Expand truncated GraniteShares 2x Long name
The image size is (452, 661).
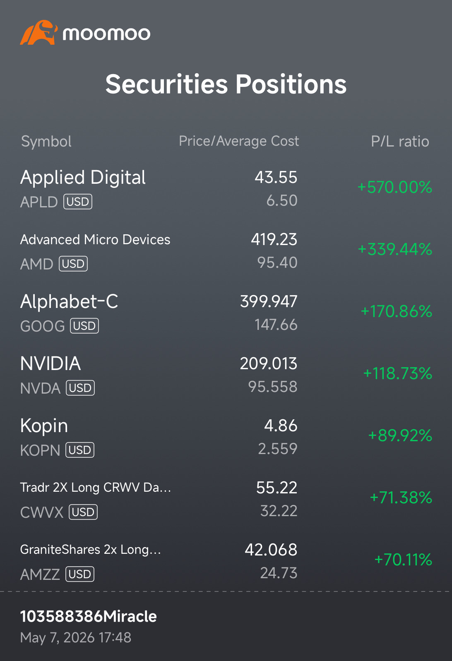point(91,550)
